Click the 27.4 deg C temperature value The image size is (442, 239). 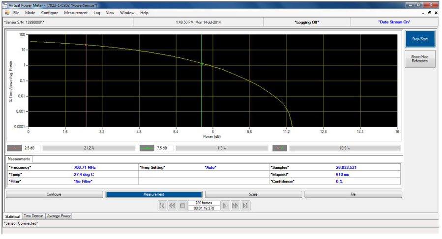(84, 174)
